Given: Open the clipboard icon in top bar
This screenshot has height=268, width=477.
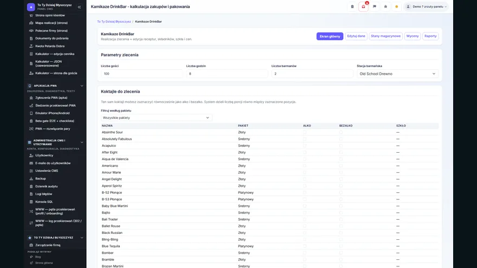Looking at the screenshot, I should (x=352, y=6).
